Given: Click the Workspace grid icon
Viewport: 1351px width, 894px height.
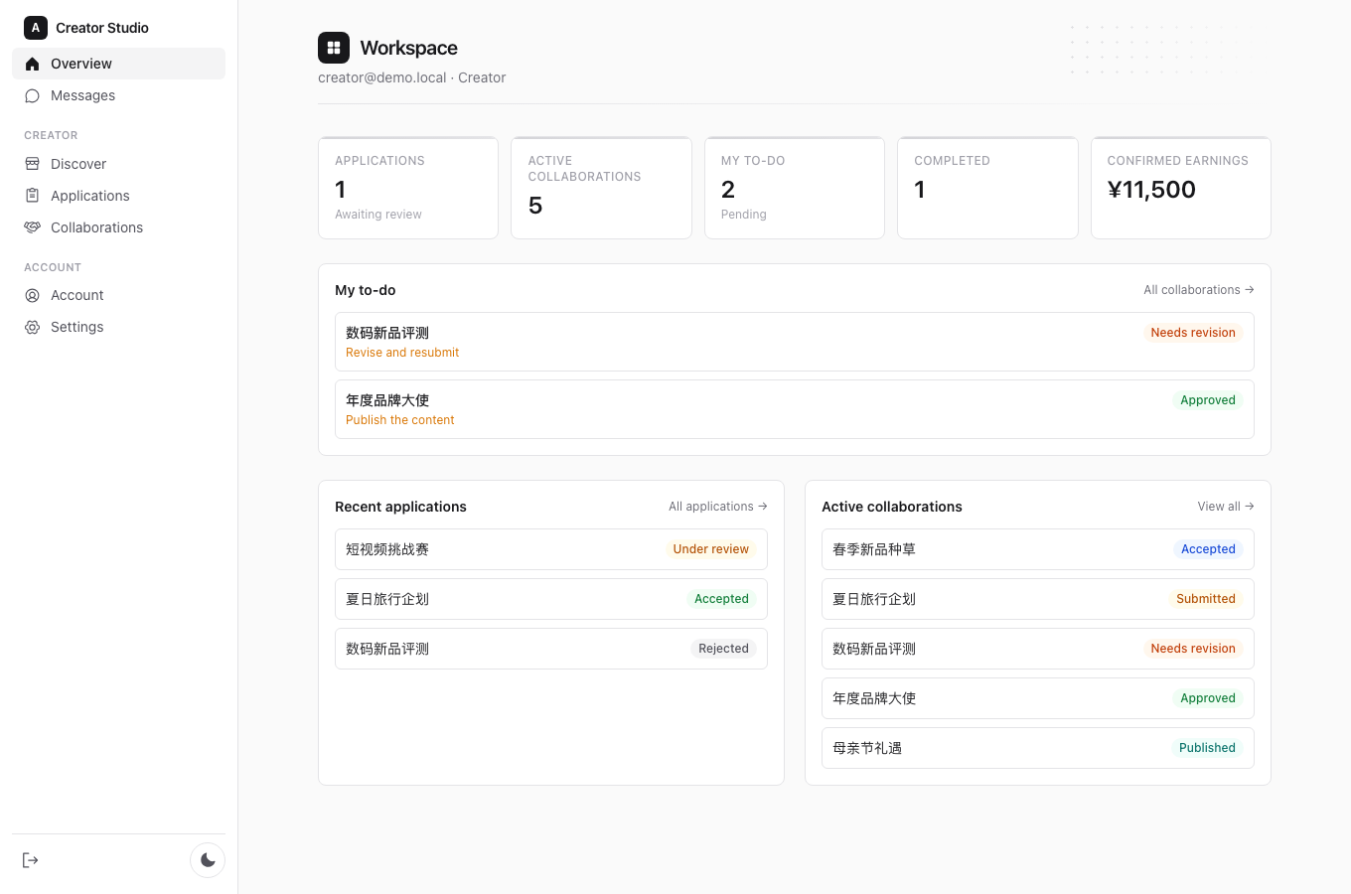Looking at the screenshot, I should coord(334,48).
